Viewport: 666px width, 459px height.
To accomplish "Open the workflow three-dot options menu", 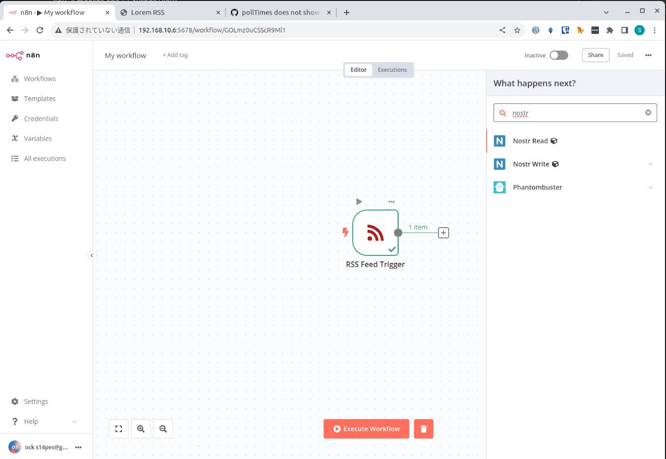I will click(x=648, y=55).
